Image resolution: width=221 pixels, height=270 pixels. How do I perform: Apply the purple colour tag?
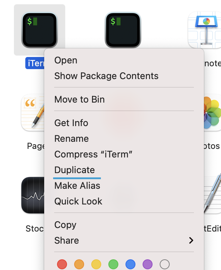148,264
